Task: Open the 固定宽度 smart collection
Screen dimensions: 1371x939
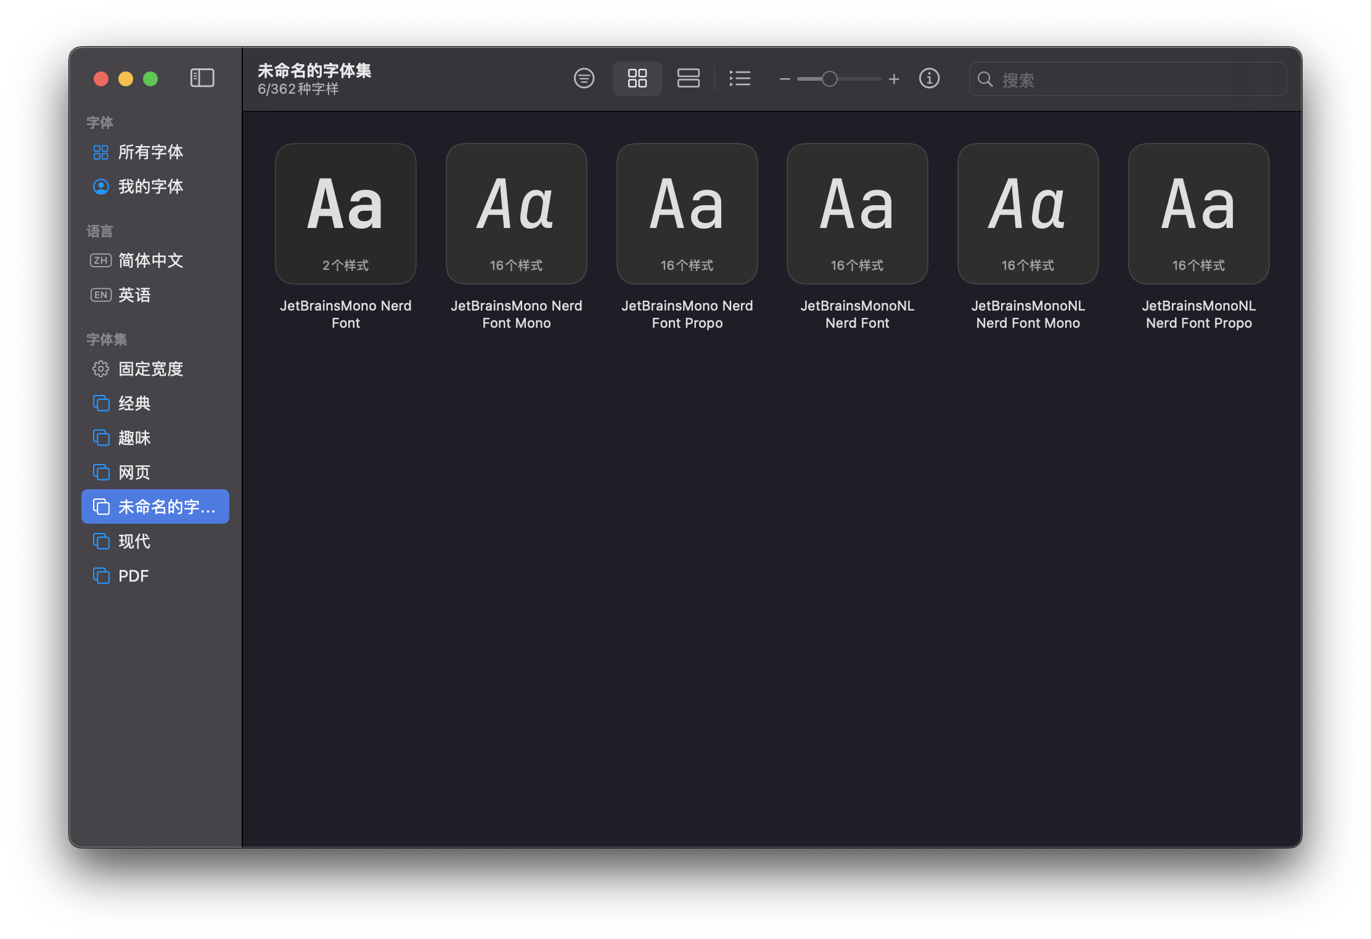Action: [x=150, y=369]
